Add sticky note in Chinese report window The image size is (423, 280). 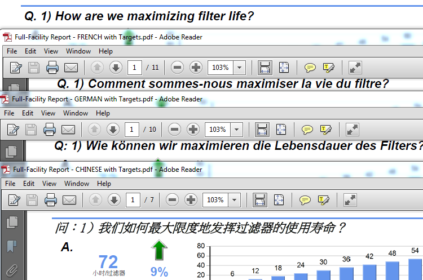[305, 200]
